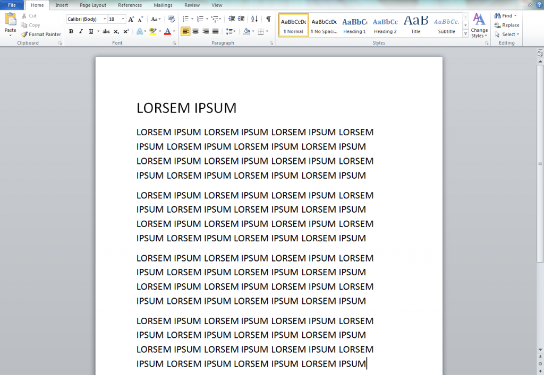Enable center alignment for the paragraph

tap(196, 31)
